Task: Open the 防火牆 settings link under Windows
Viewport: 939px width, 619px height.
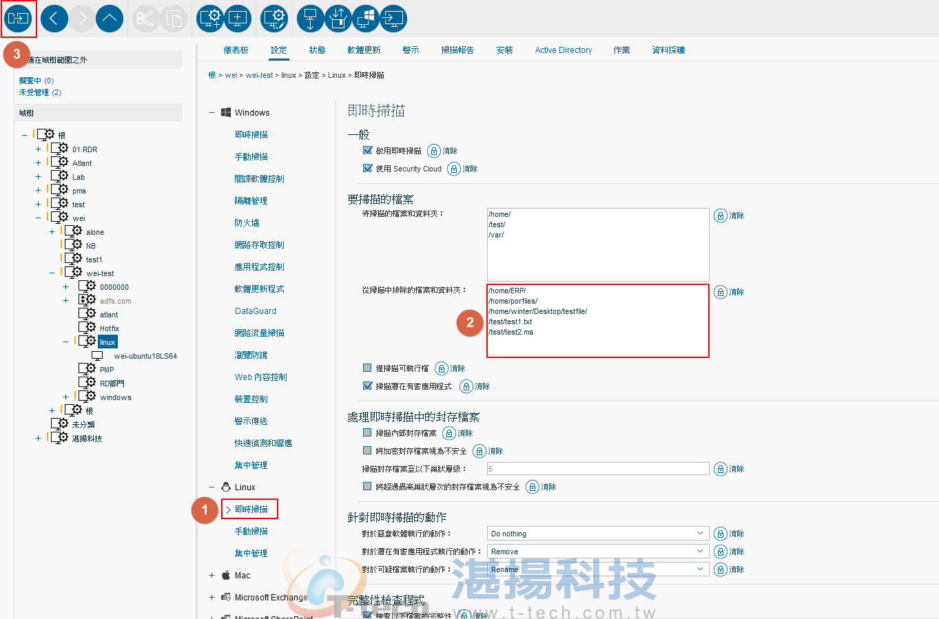Action: (x=247, y=223)
